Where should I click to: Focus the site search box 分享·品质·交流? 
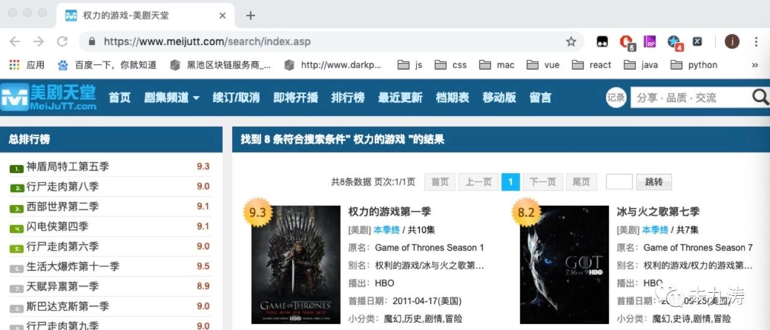pyautogui.click(x=691, y=97)
